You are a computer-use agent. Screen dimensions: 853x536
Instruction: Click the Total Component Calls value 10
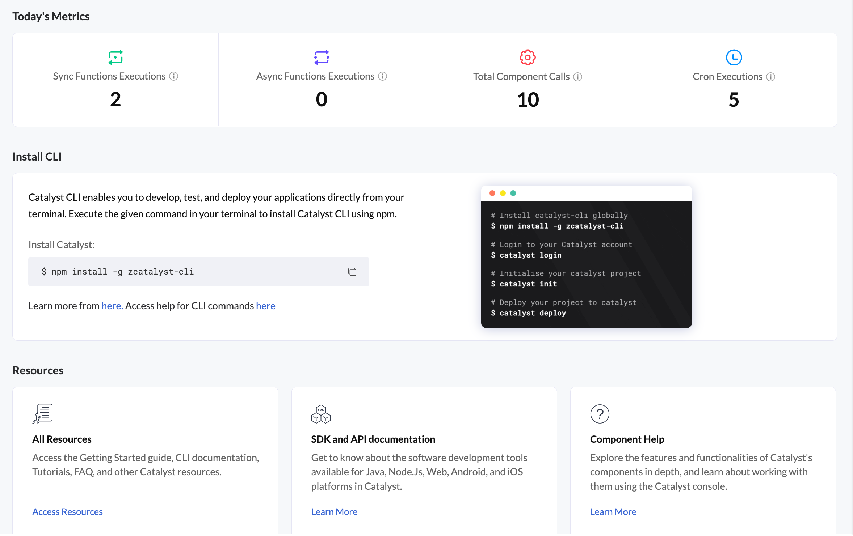pos(528,100)
